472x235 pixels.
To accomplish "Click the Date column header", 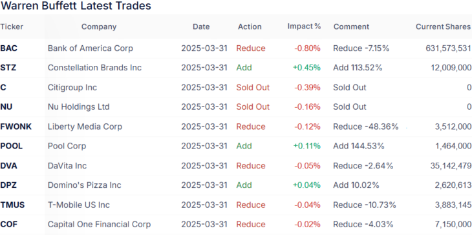I will (201, 26).
